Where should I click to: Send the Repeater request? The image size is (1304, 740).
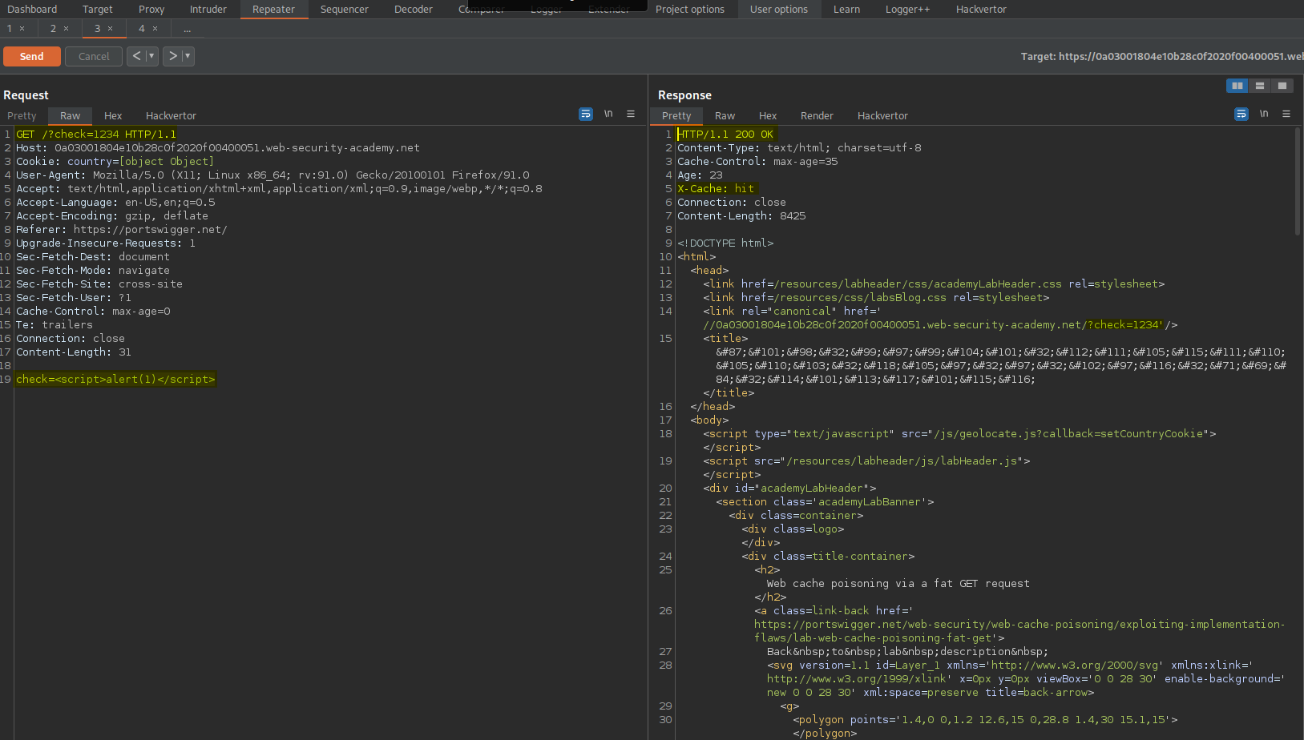32,56
